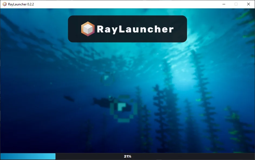
Task: Click the RayLauncher 0.2.2 window title
Action: click(x=21, y=4)
